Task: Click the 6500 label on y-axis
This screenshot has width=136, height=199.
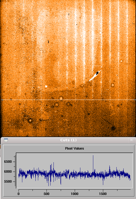Action: pos(8,162)
